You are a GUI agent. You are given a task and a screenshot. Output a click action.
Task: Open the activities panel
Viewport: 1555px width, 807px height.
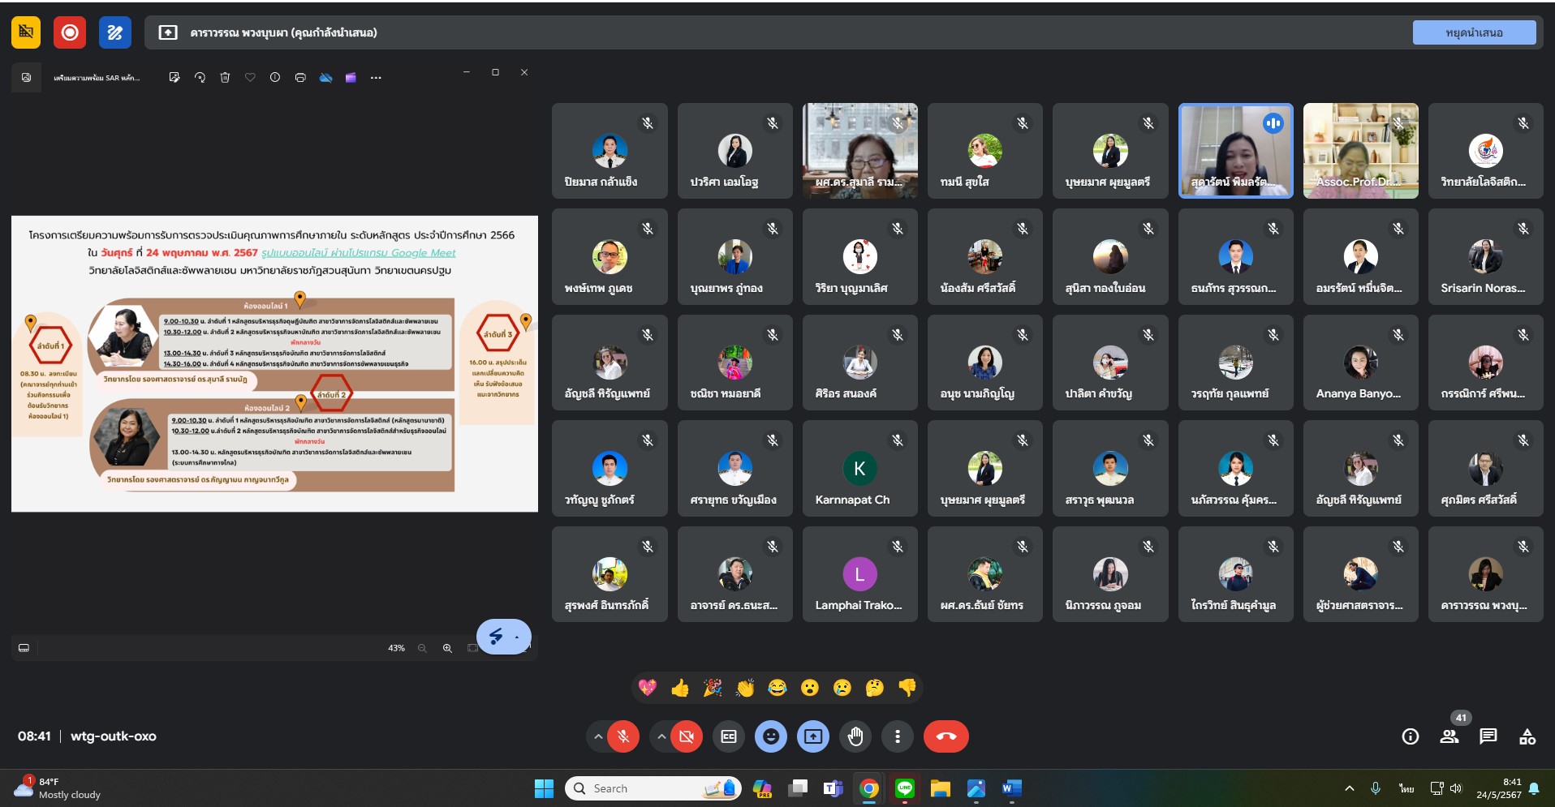pos(1527,736)
